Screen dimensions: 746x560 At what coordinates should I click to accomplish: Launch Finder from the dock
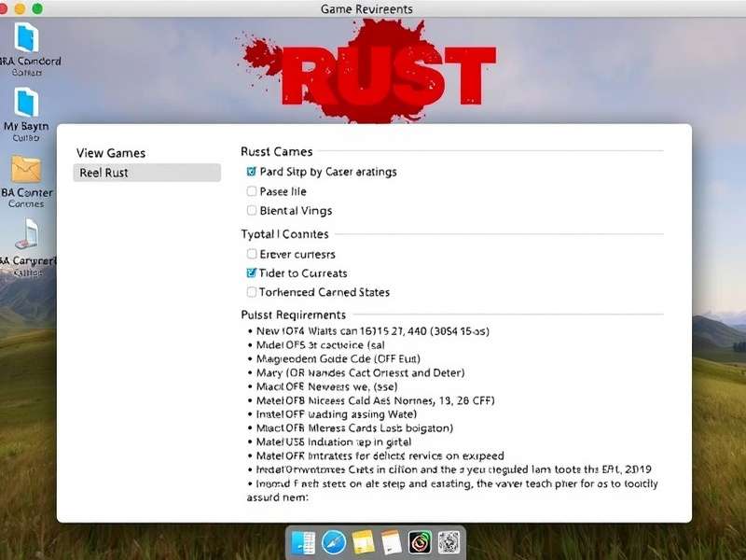304,542
